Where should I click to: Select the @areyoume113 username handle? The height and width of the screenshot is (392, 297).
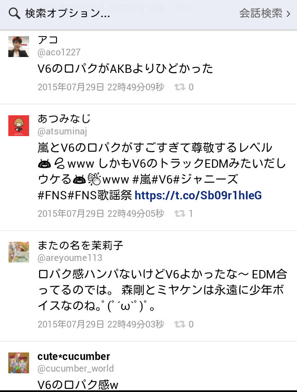coord(70,258)
